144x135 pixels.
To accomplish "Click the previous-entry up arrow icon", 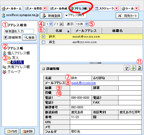I will [127, 68].
